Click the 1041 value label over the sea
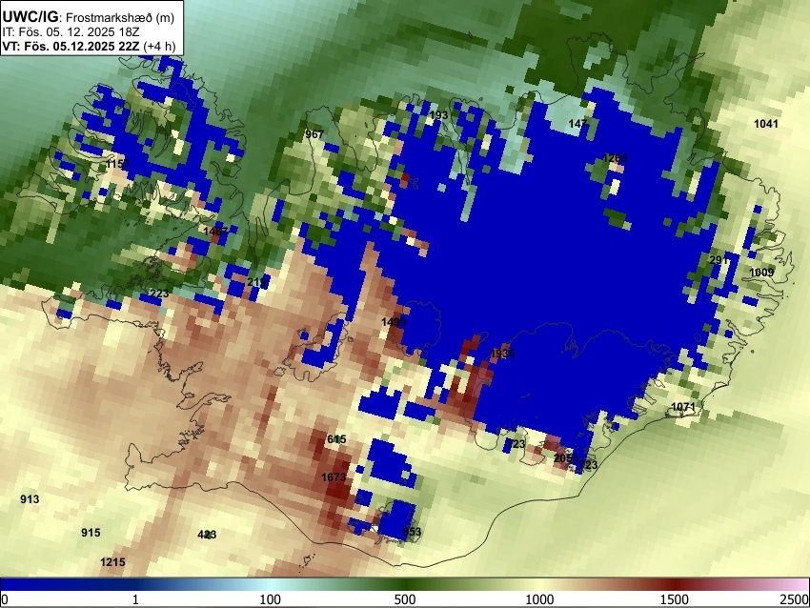Image resolution: width=810 pixels, height=608 pixels. point(765,124)
